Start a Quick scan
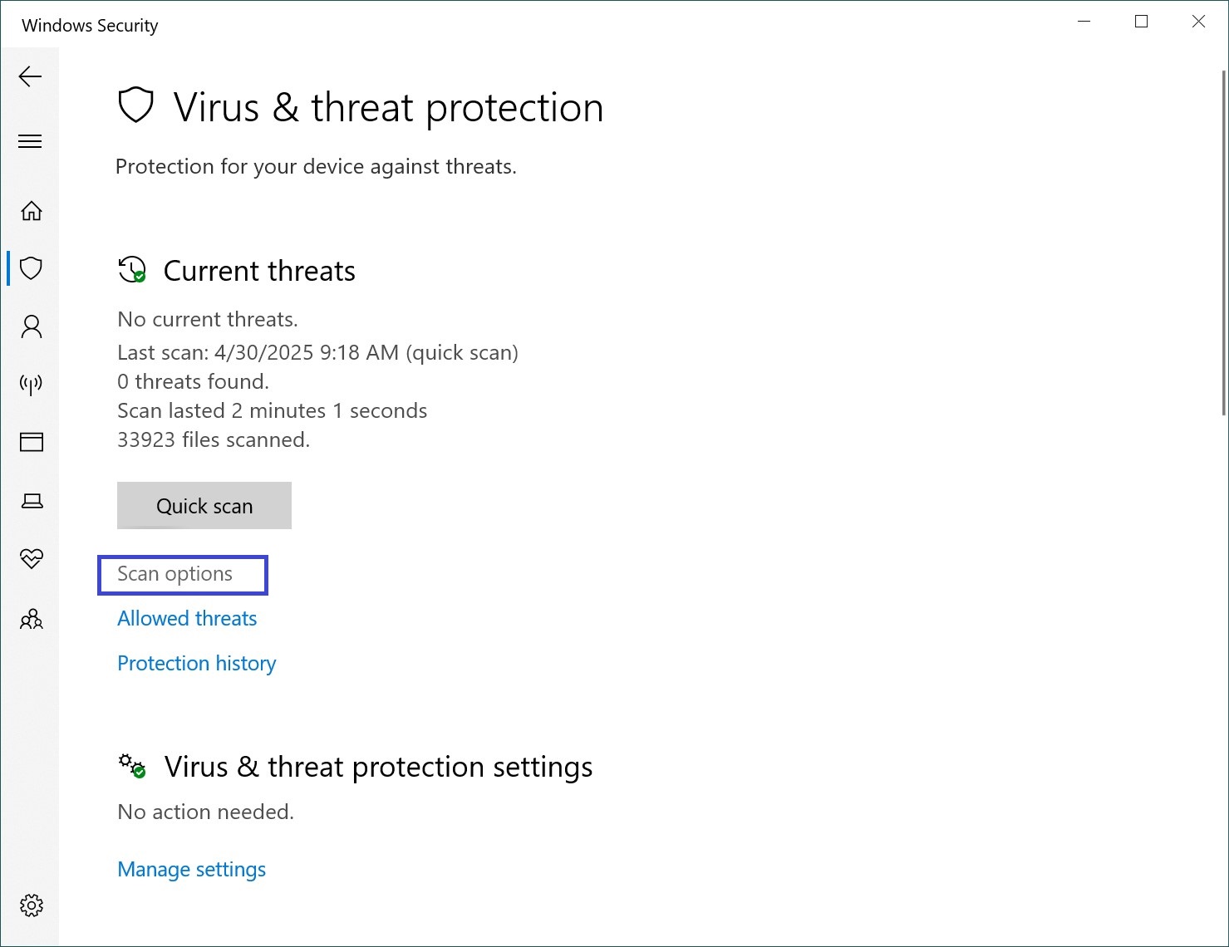1229x947 pixels. coord(204,505)
